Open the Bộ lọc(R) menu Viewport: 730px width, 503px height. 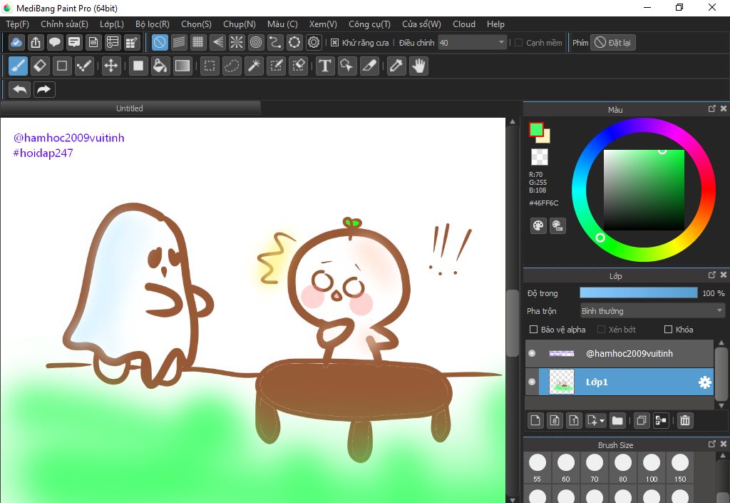coord(153,24)
